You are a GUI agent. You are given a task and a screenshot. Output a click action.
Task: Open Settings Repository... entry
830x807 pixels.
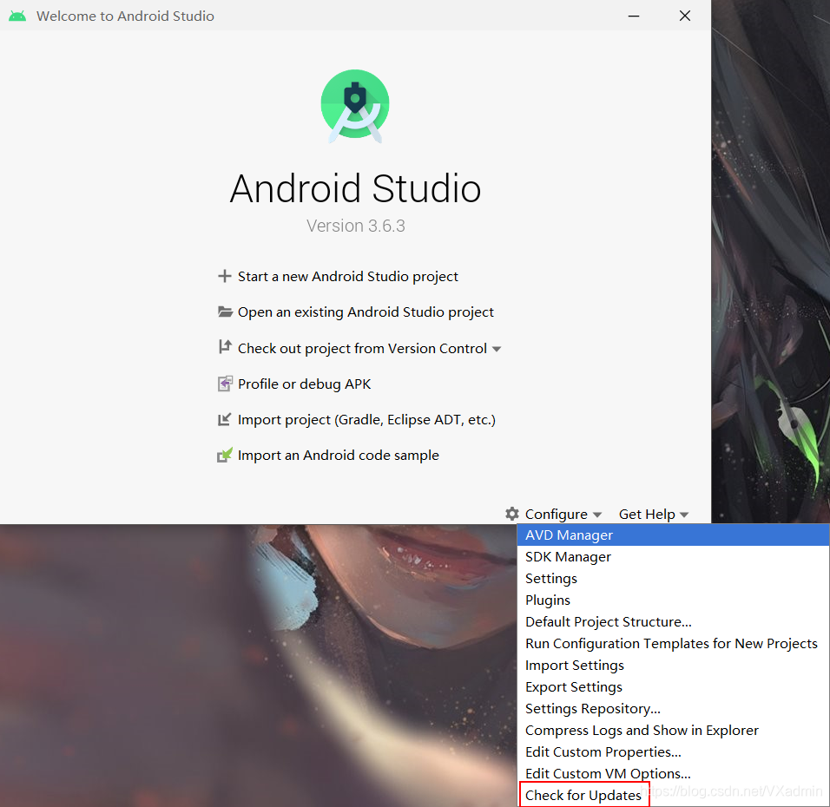[673, 709]
